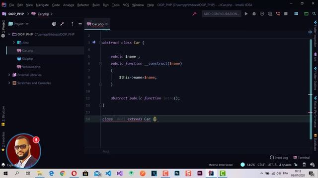Run with coverage icon
This screenshot has height=178, width=318.
[262, 14]
